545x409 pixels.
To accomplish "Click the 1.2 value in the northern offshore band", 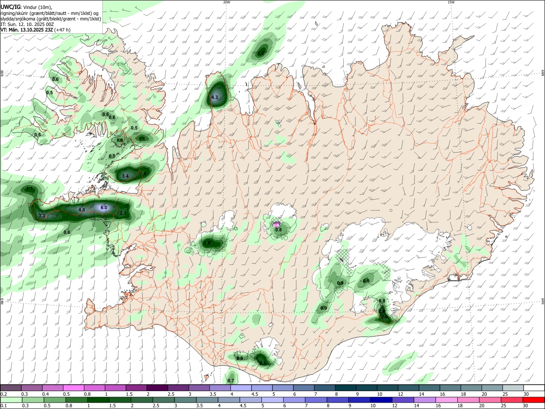I will pyautogui.click(x=261, y=54).
